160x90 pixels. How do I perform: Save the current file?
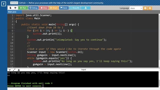tap(64, 8)
